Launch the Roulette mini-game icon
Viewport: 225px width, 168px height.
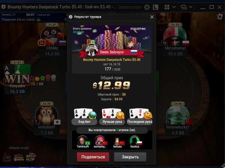[19, 157]
